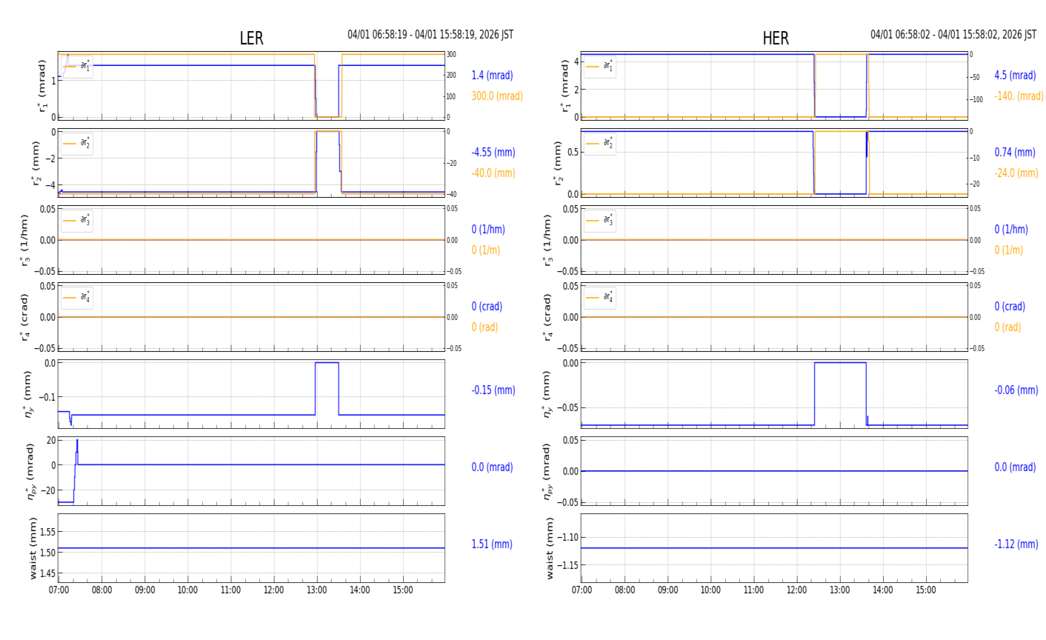Click the HER waist (mm) axis label

coord(550,548)
